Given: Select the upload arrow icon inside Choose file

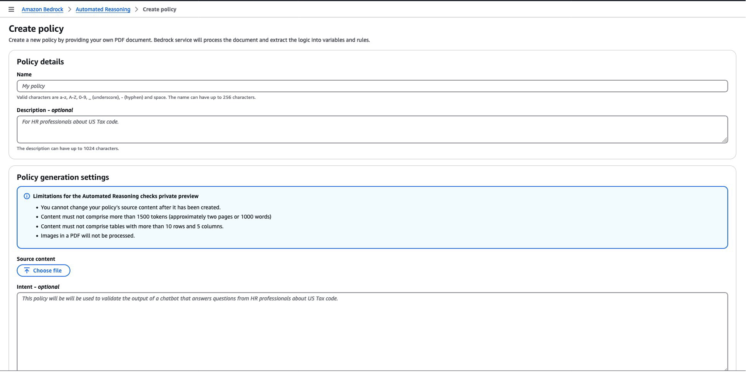Looking at the screenshot, I should (x=27, y=270).
